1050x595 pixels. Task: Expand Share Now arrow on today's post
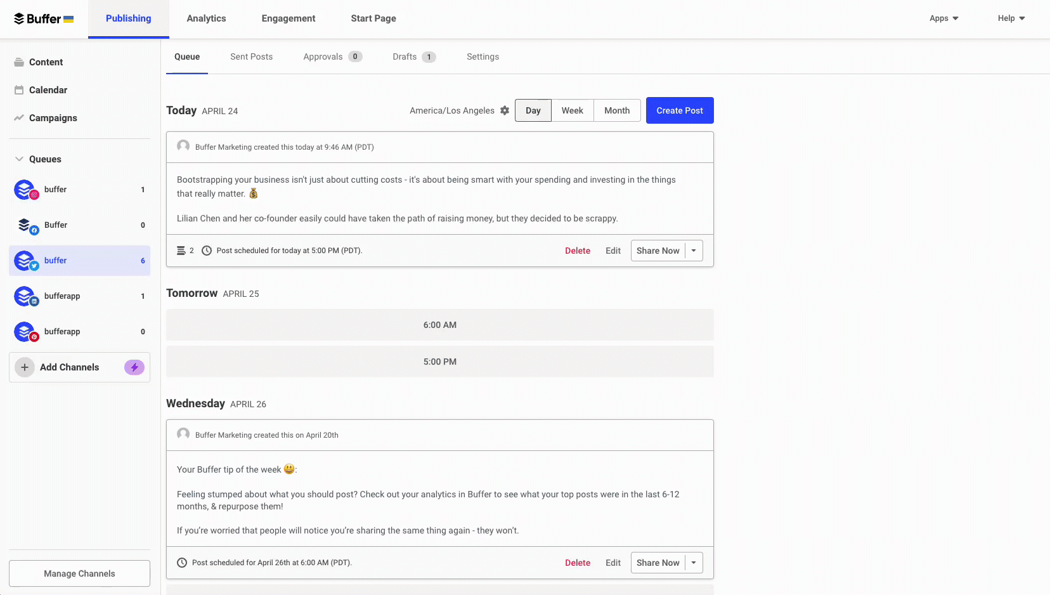coord(694,251)
